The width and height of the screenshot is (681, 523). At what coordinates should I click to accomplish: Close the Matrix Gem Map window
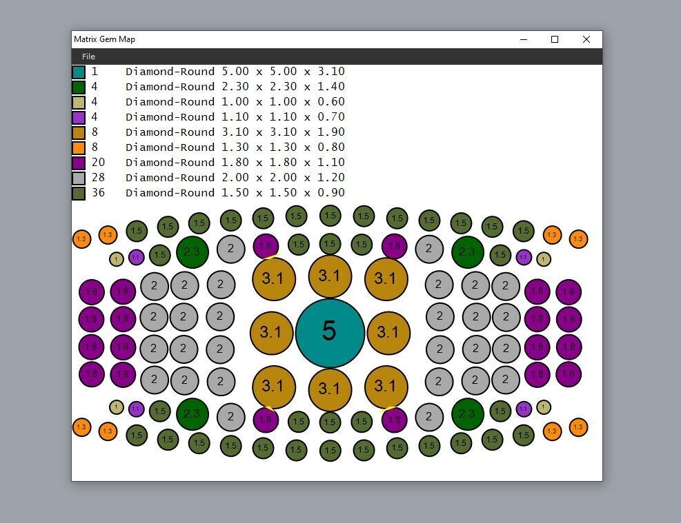[586, 39]
